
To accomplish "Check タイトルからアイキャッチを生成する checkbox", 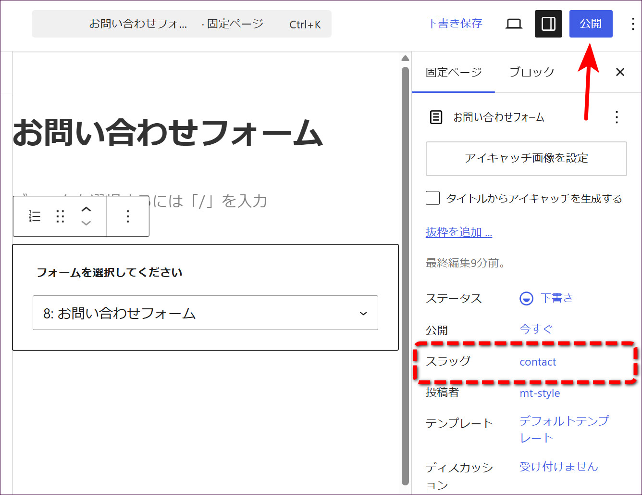I will click(x=432, y=198).
